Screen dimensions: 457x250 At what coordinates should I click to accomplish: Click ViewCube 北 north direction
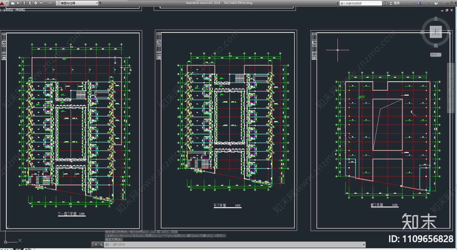click(x=436, y=19)
